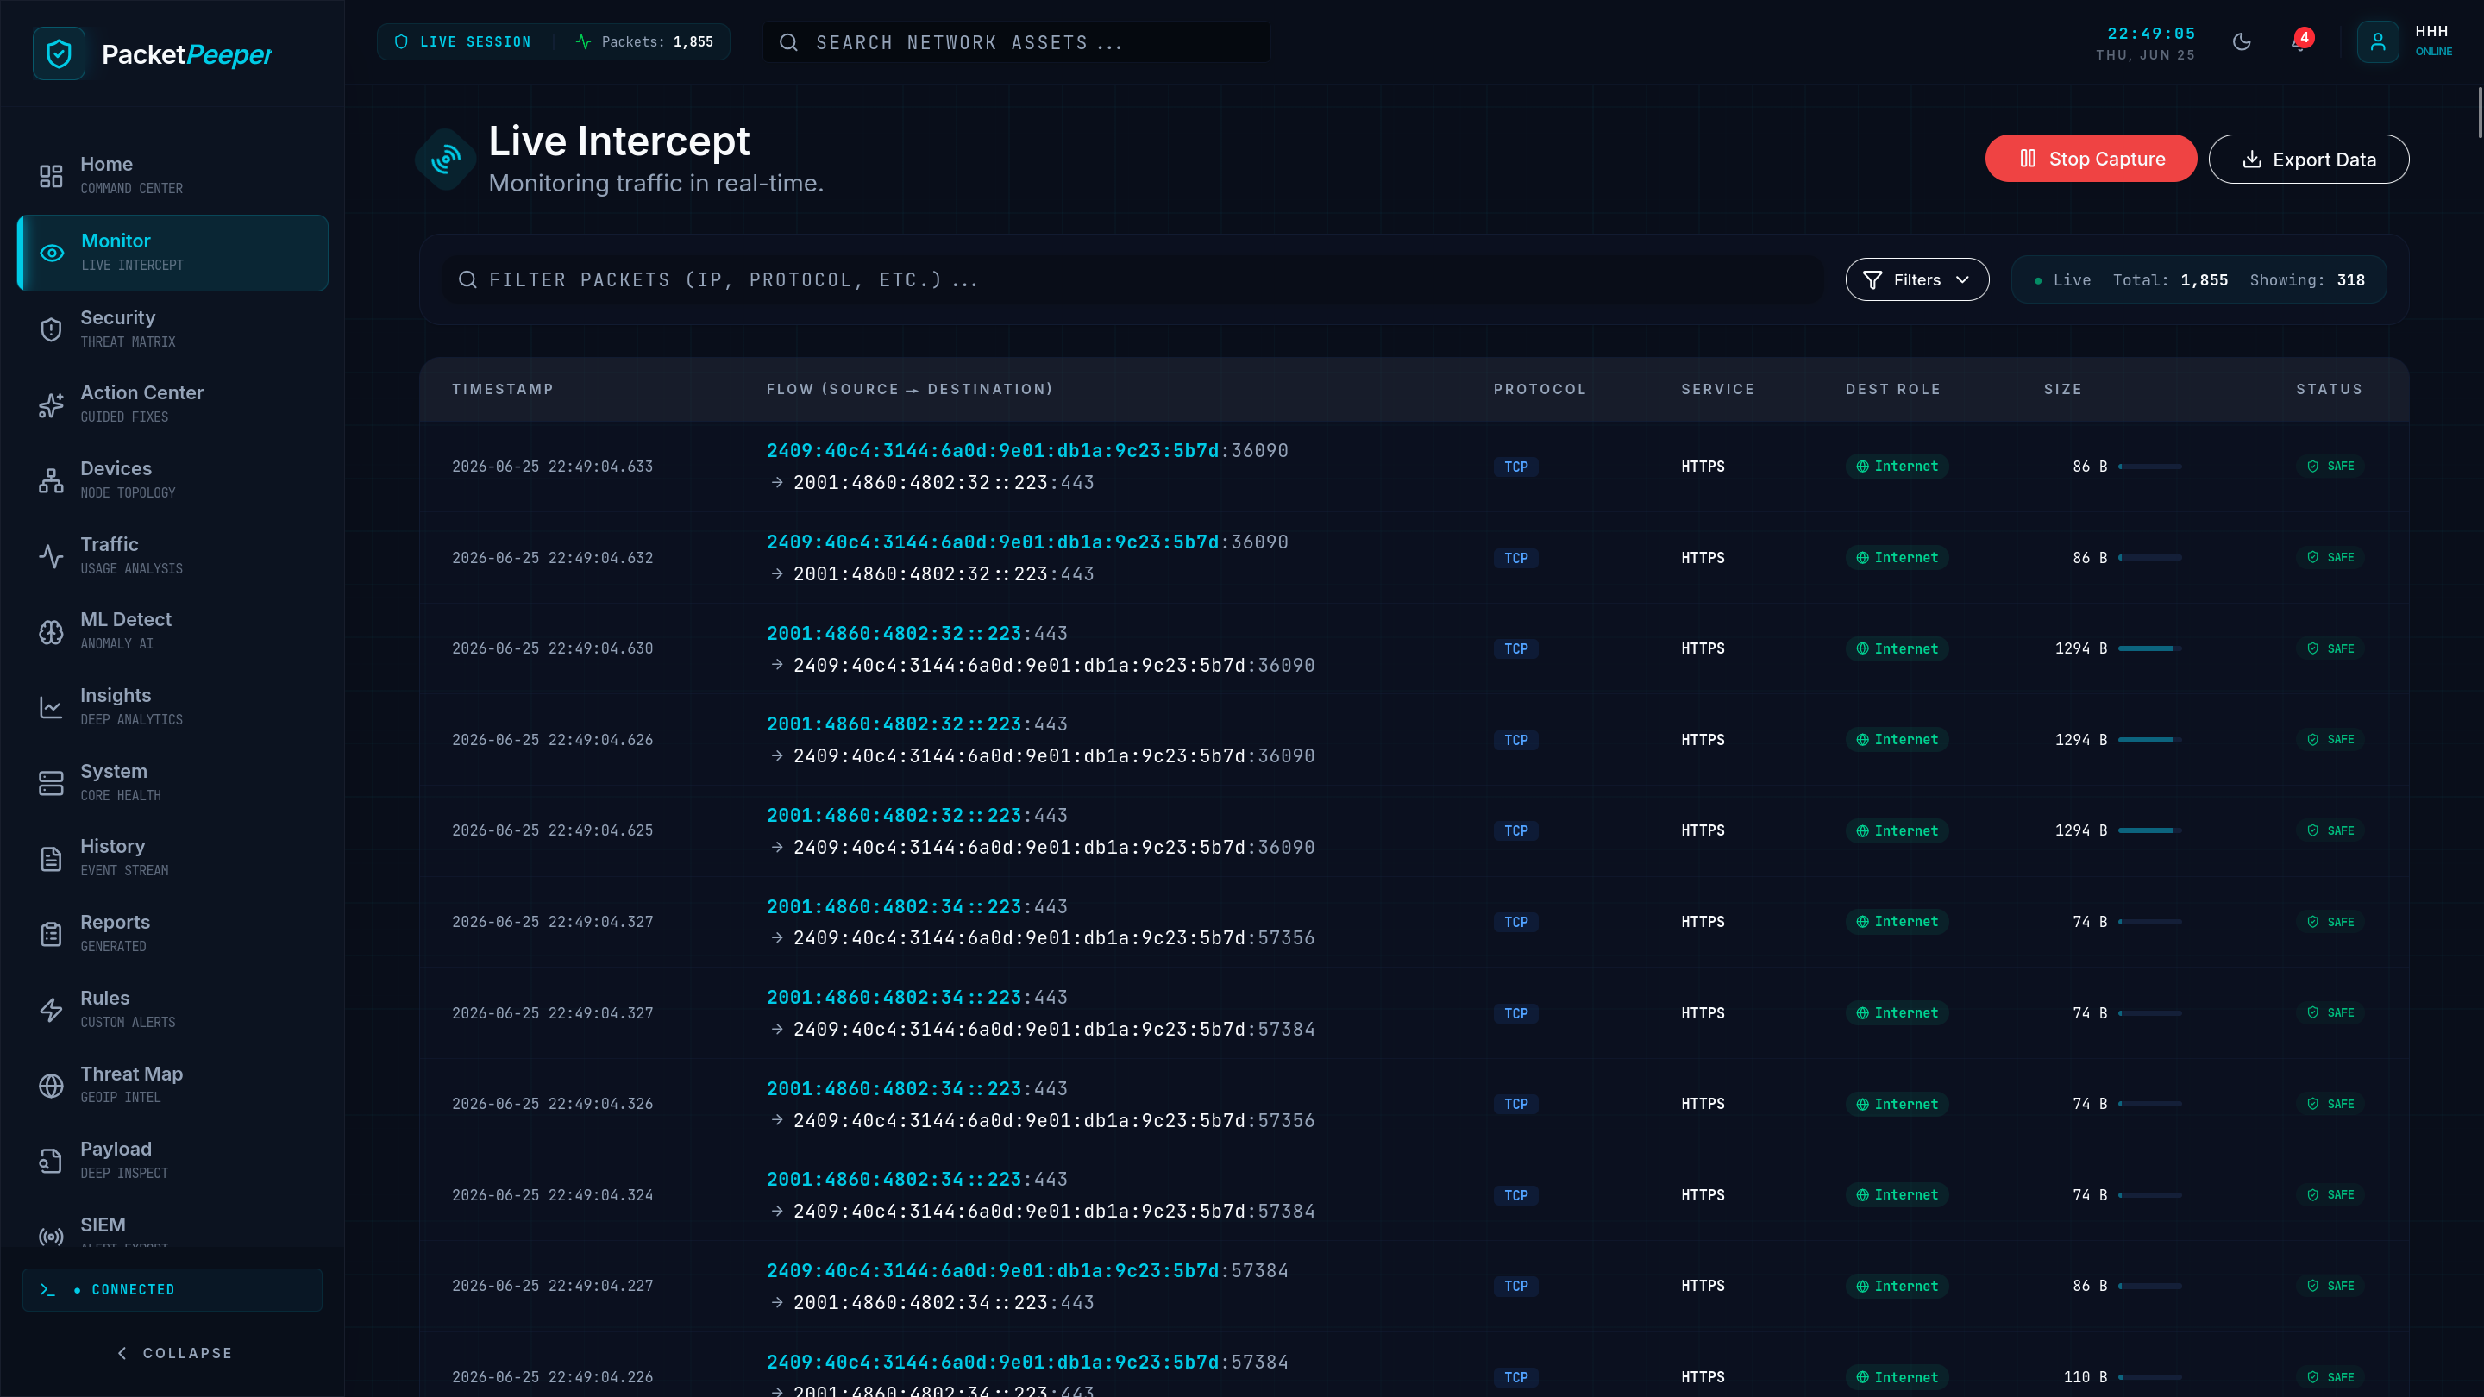
Task: Export captured data
Action: click(x=2309, y=159)
